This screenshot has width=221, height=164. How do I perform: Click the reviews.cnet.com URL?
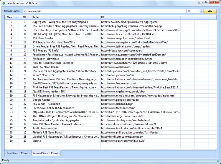tap(134, 63)
